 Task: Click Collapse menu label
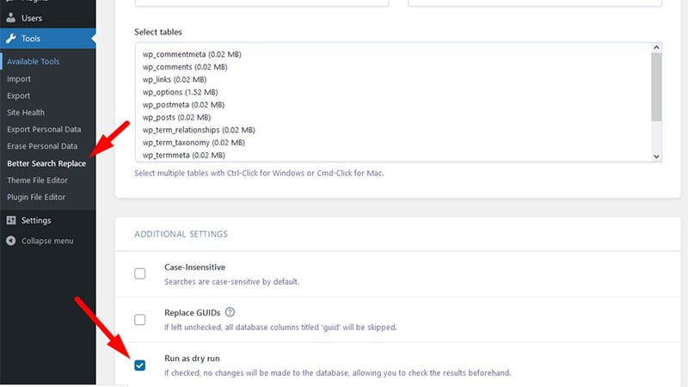tap(47, 241)
